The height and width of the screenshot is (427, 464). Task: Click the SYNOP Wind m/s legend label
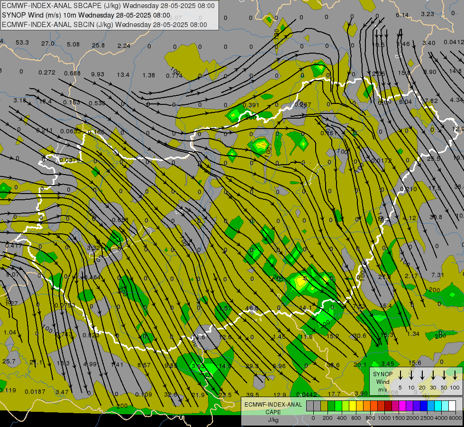tap(382, 381)
